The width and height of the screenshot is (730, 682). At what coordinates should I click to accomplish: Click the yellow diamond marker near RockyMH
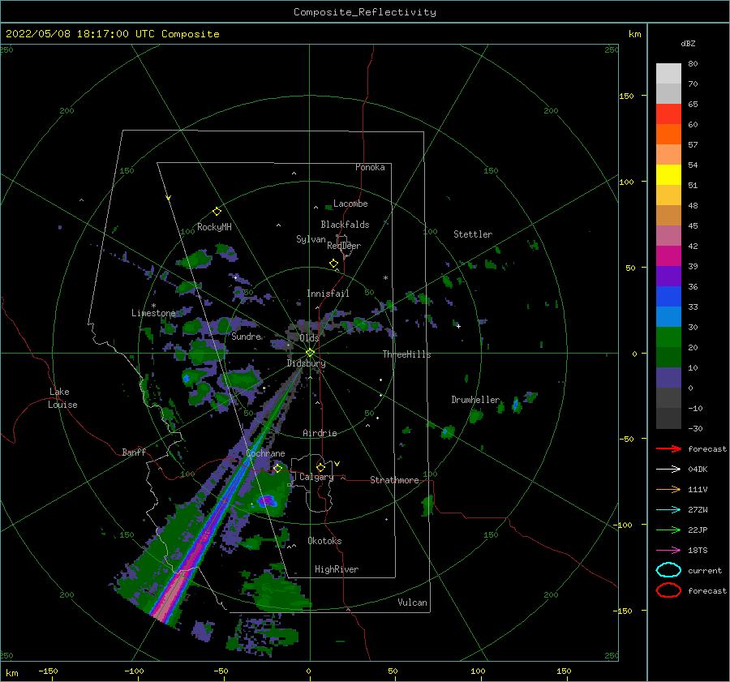click(217, 212)
